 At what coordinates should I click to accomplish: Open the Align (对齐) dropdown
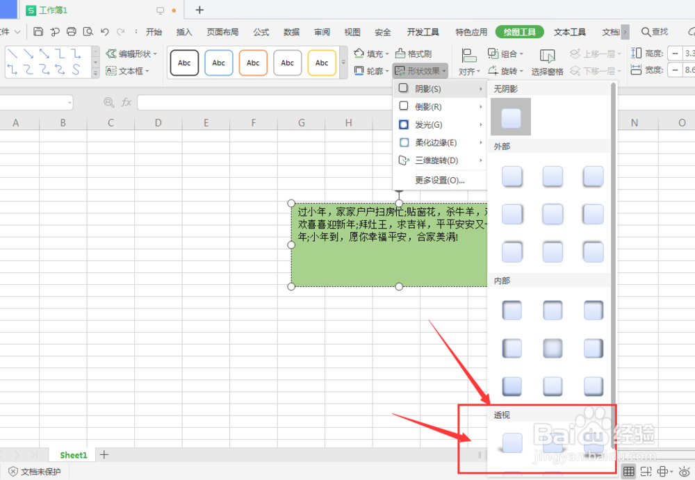point(469,63)
